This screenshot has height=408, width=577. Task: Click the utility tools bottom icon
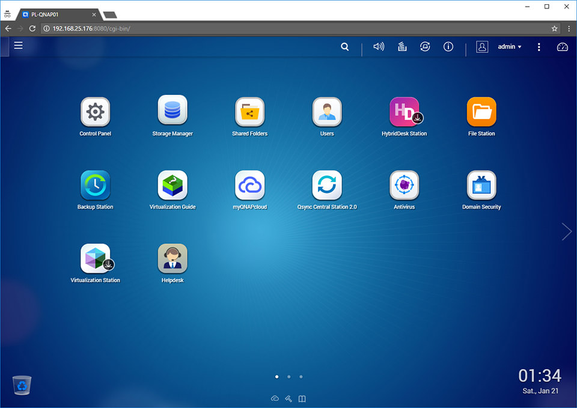[x=288, y=398]
